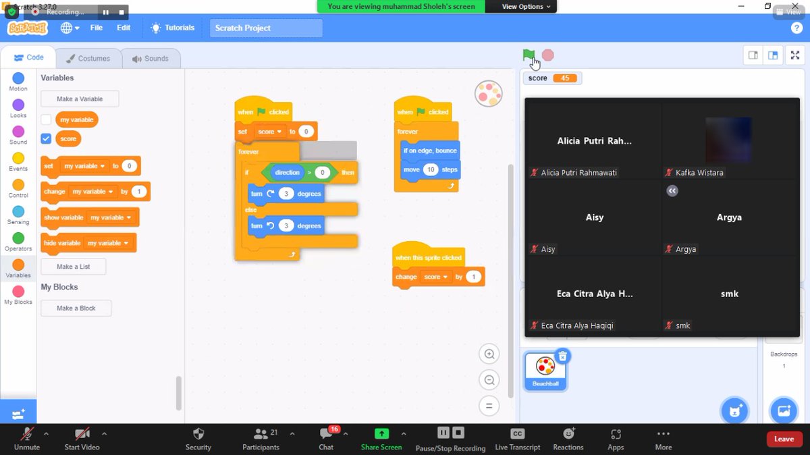Open the Participants panel

coord(261,439)
